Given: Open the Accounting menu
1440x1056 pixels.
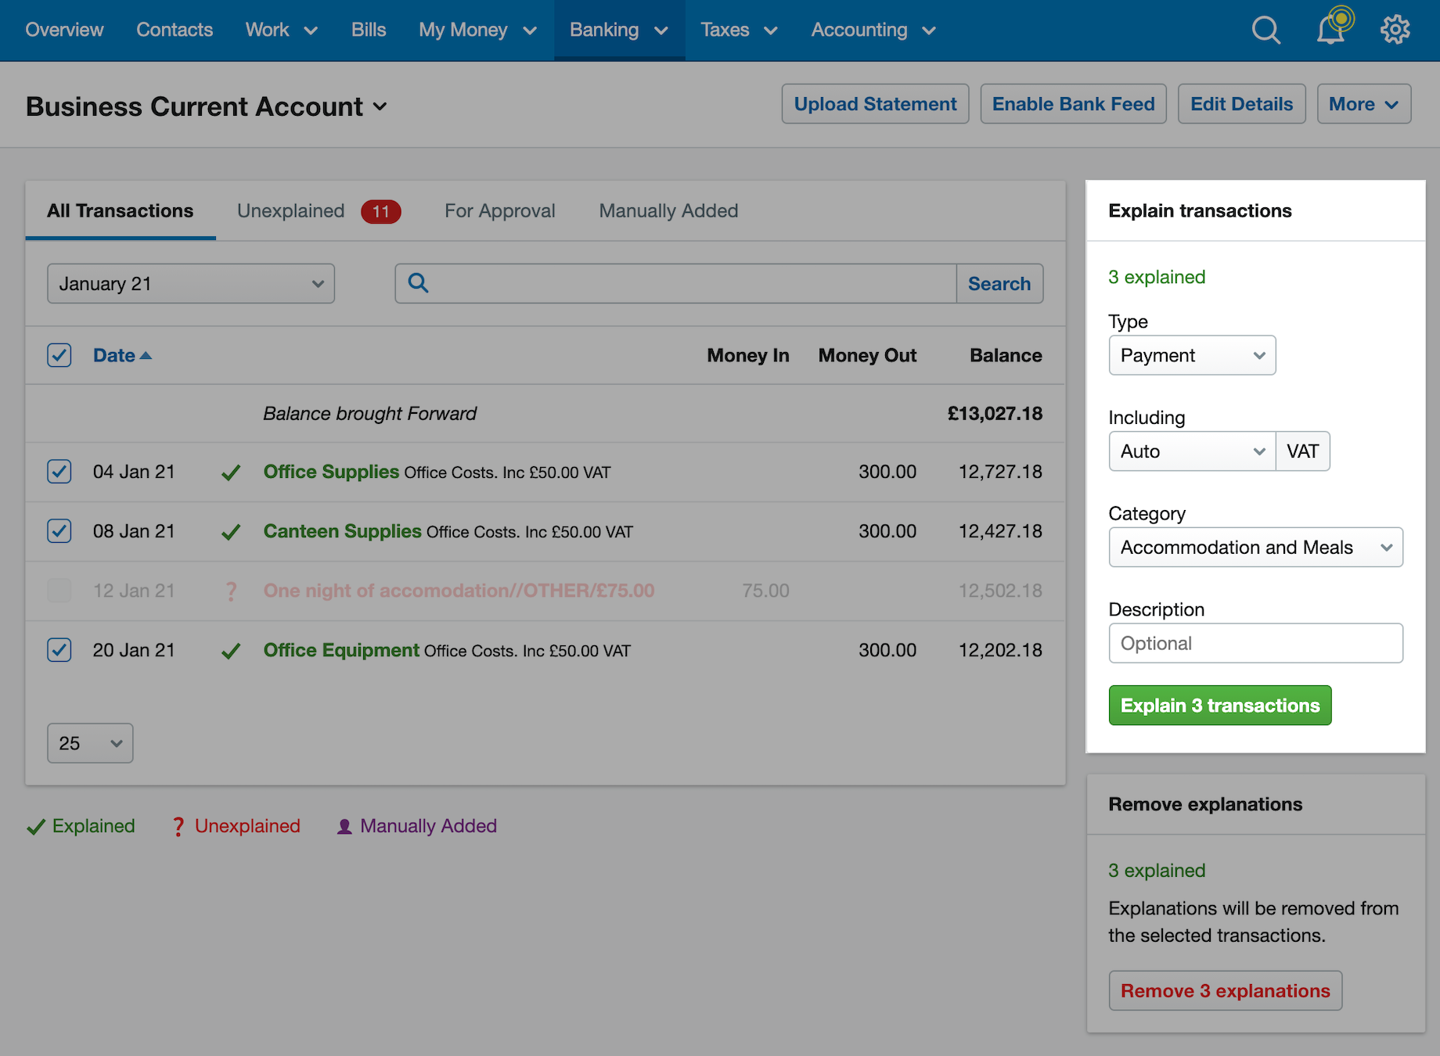Looking at the screenshot, I should click(873, 30).
